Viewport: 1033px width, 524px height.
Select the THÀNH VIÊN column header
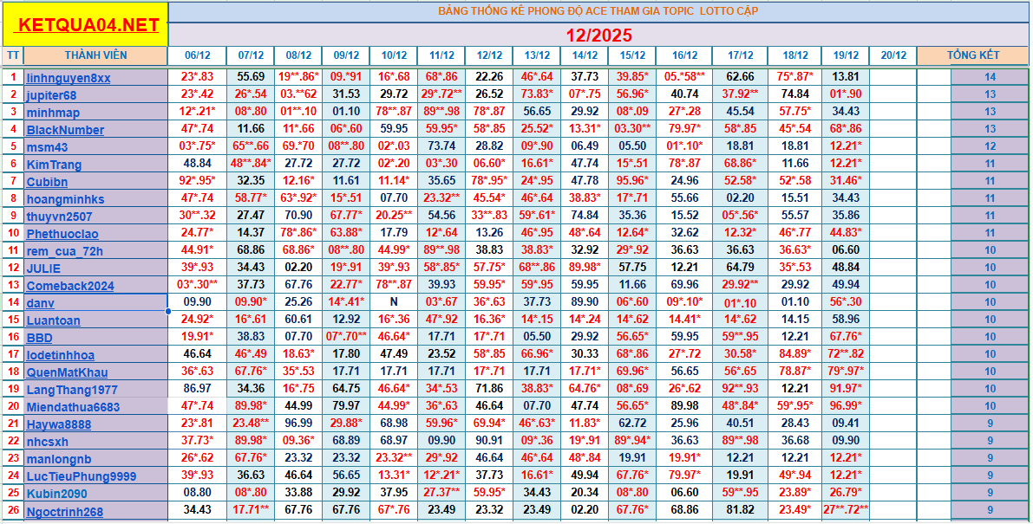point(95,56)
